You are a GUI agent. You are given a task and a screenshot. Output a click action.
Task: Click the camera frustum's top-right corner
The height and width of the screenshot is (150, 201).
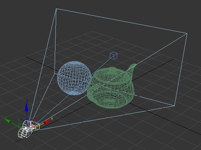(187, 34)
